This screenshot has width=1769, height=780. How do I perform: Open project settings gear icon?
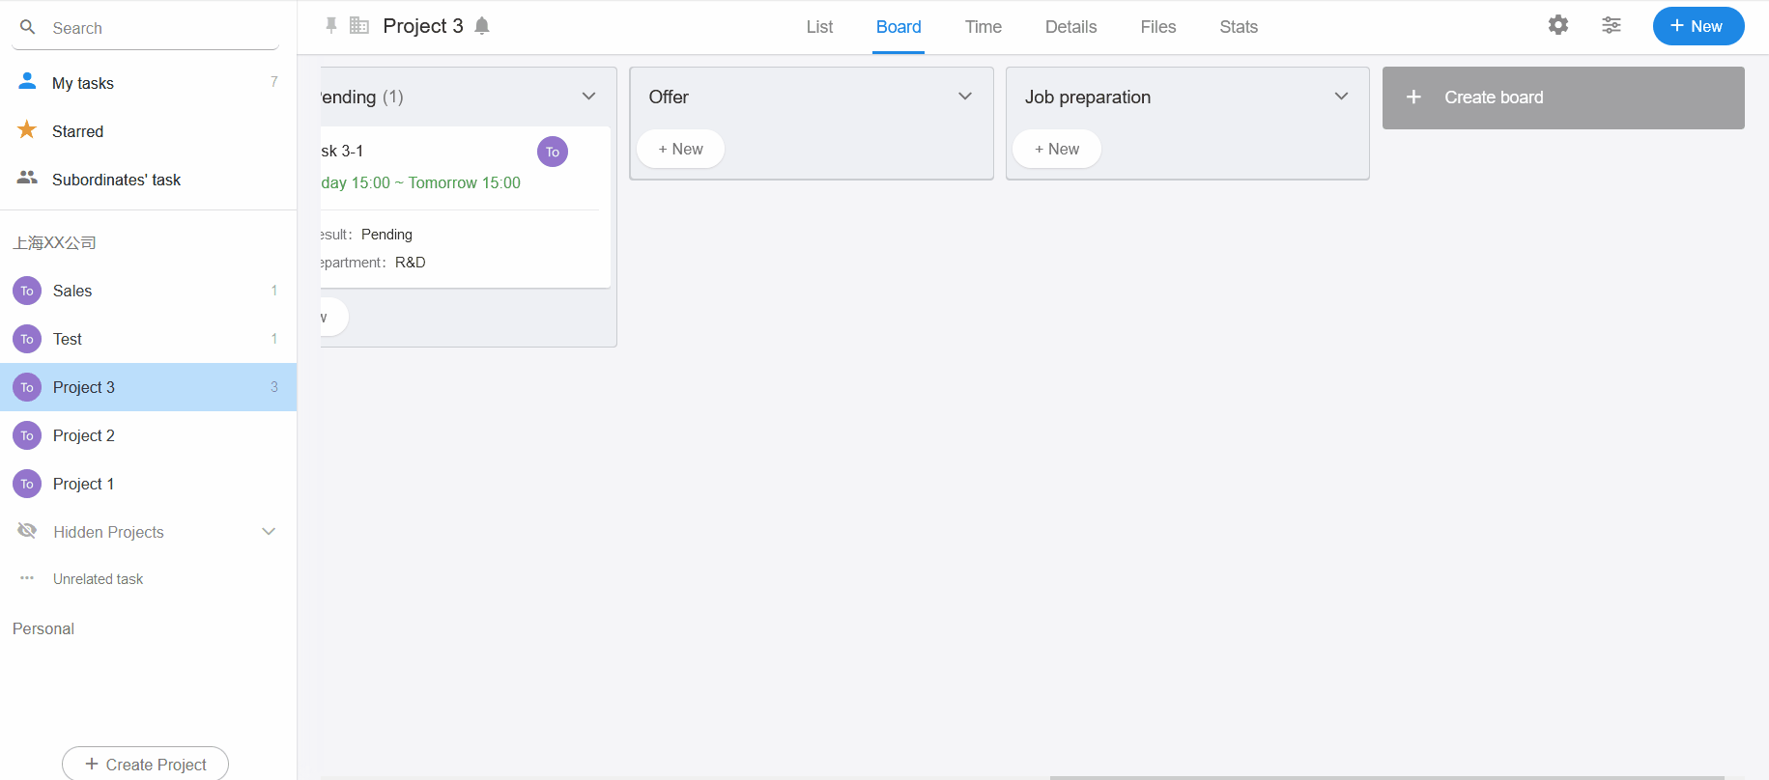tap(1558, 25)
